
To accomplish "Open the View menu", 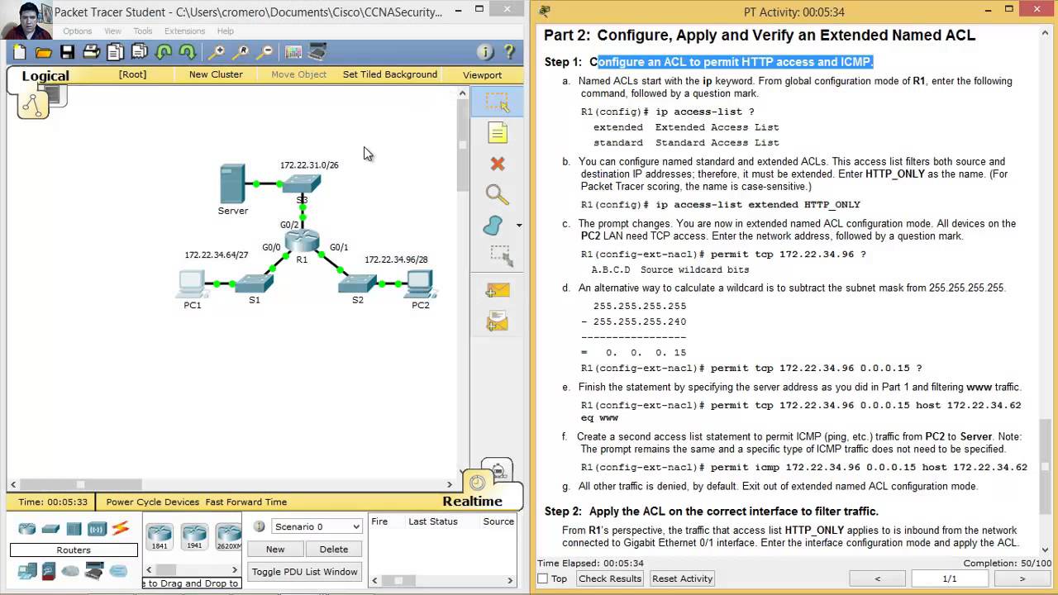I will point(112,31).
